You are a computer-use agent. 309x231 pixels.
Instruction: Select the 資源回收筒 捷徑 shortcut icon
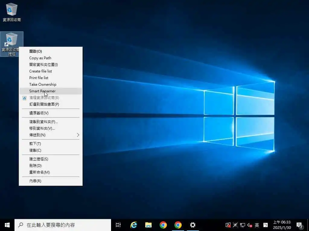[x=12, y=44]
